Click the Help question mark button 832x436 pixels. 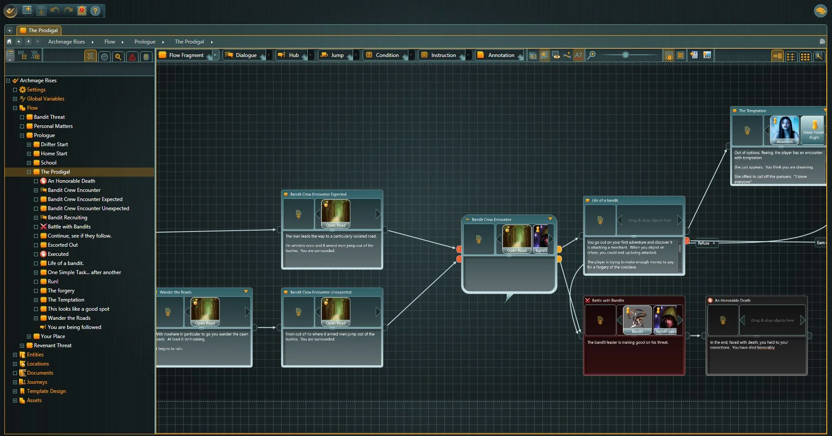(x=96, y=10)
